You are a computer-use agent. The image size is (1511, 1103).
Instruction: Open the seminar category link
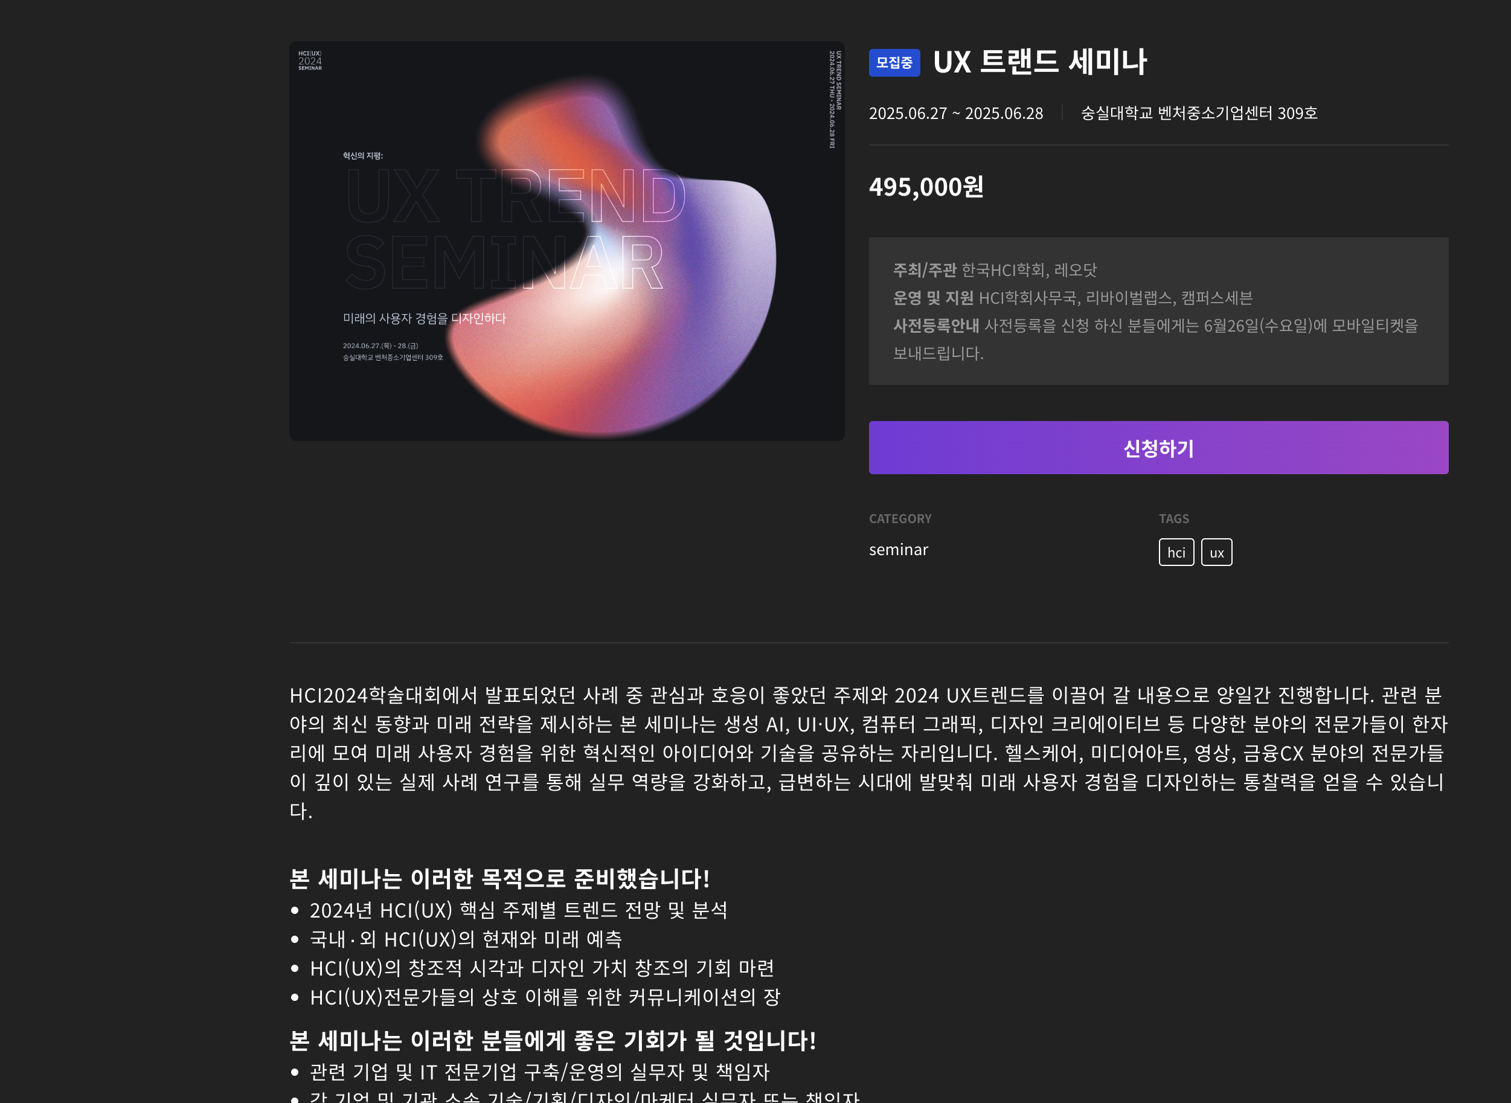point(898,550)
